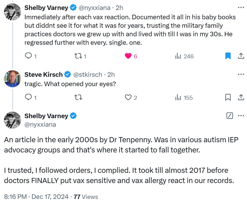
Task: Open Steve Kirsch's profile name link
Action: tap(43, 75)
